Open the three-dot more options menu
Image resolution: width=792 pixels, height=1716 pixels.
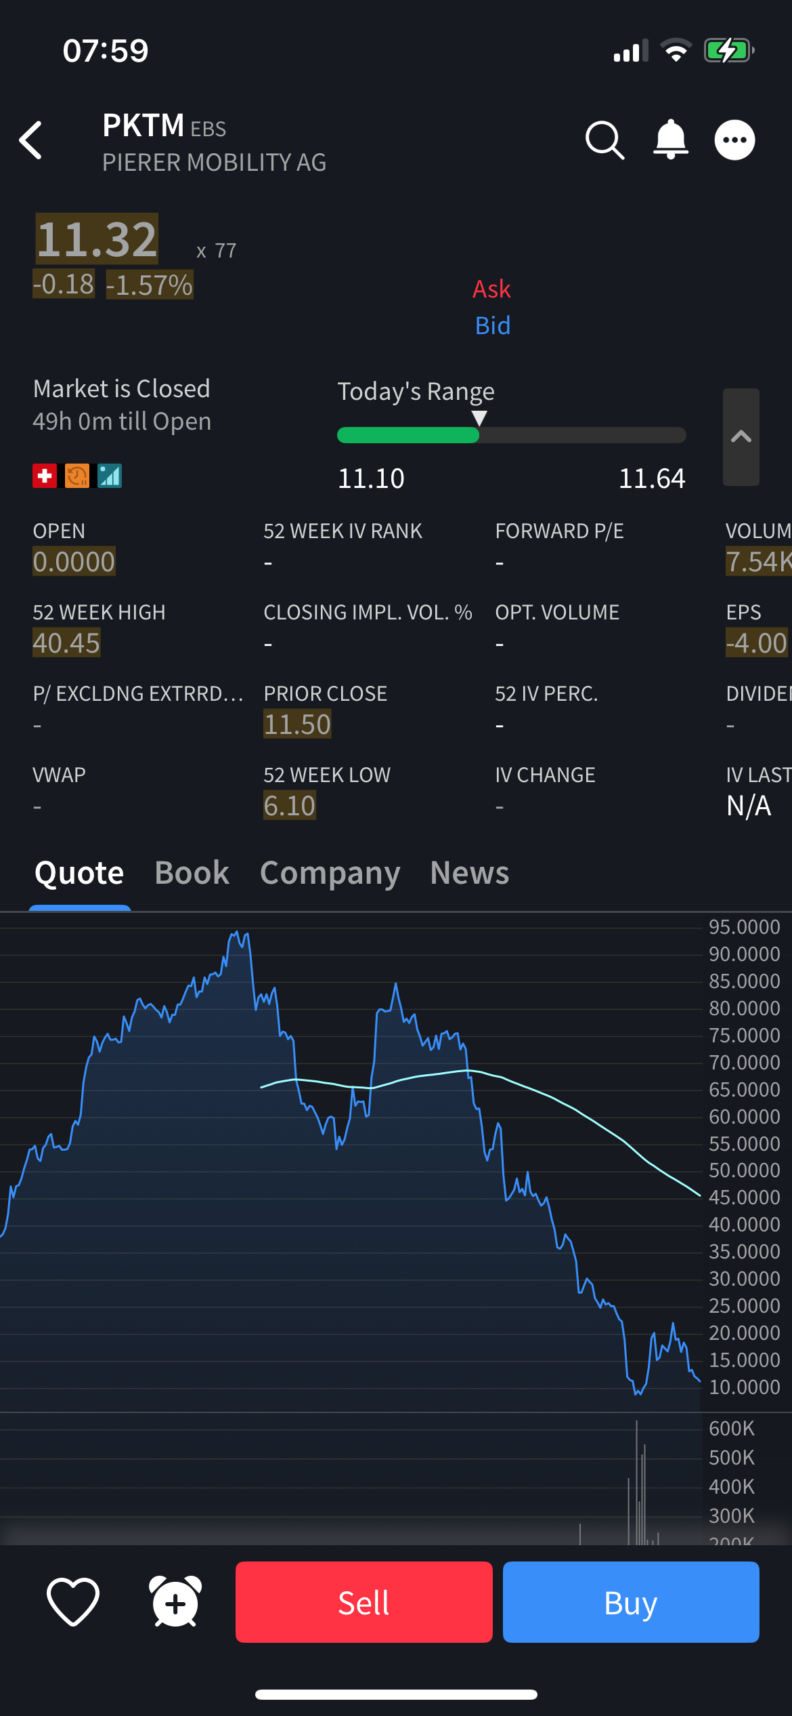[734, 140]
